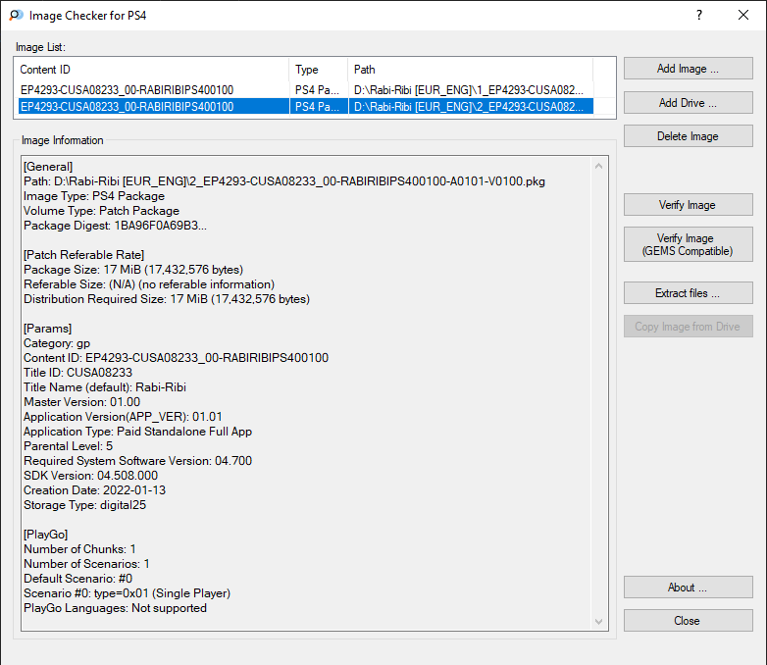Click the [Patch Referable Rate] heading

coord(83,255)
